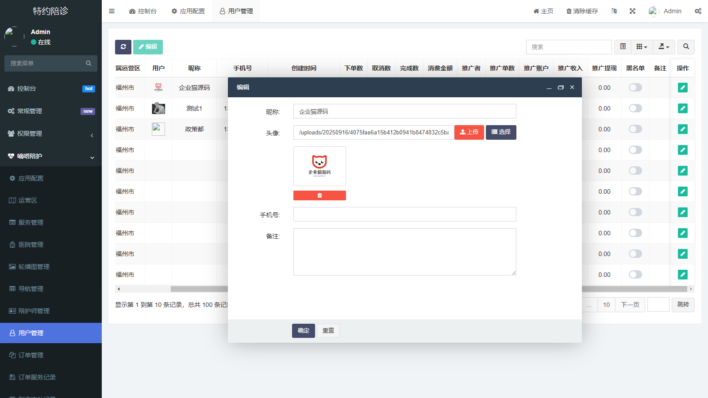Select the 用户管理 top tab
The height and width of the screenshot is (398, 708).
[x=236, y=11]
